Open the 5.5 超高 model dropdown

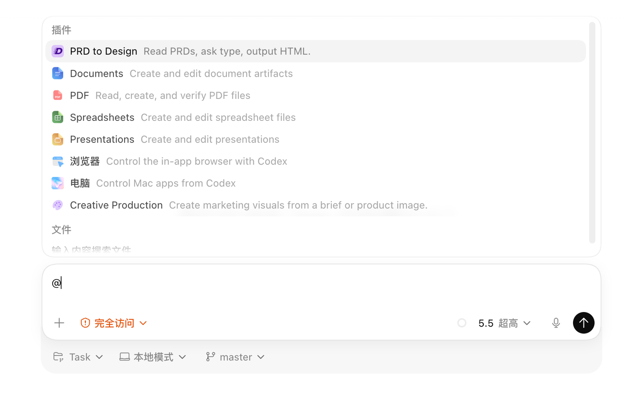click(x=504, y=323)
